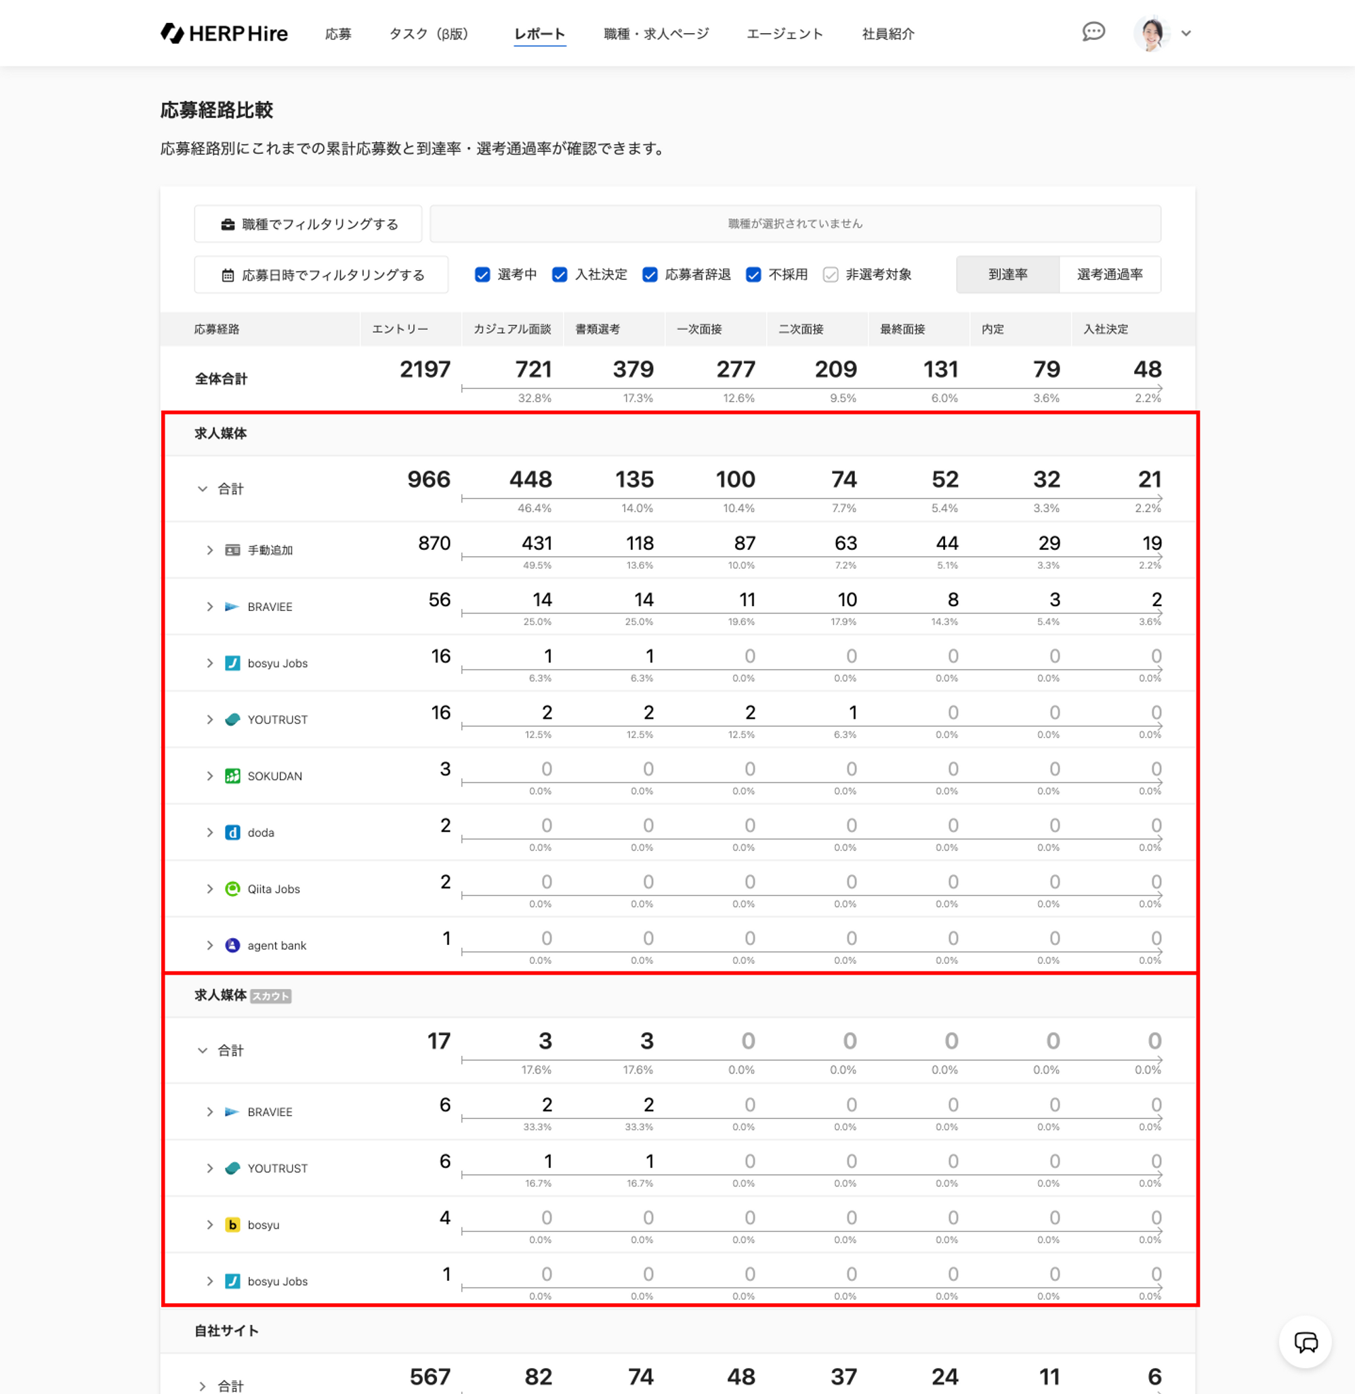This screenshot has height=1394, width=1355.
Task: Click the Qiita Jobs source icon
Action: [232, 889]
